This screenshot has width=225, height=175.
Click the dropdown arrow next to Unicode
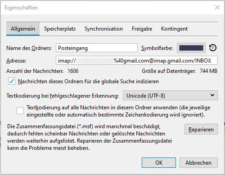212,95
